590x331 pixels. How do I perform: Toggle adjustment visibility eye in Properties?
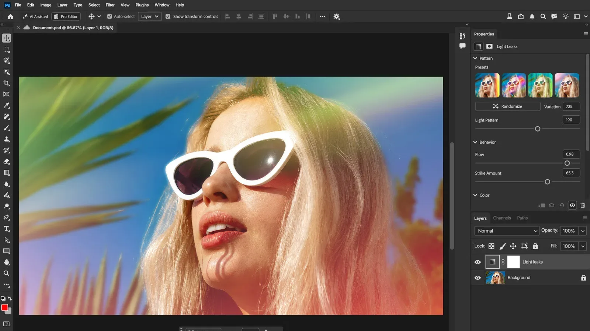(x=572, y=205)
